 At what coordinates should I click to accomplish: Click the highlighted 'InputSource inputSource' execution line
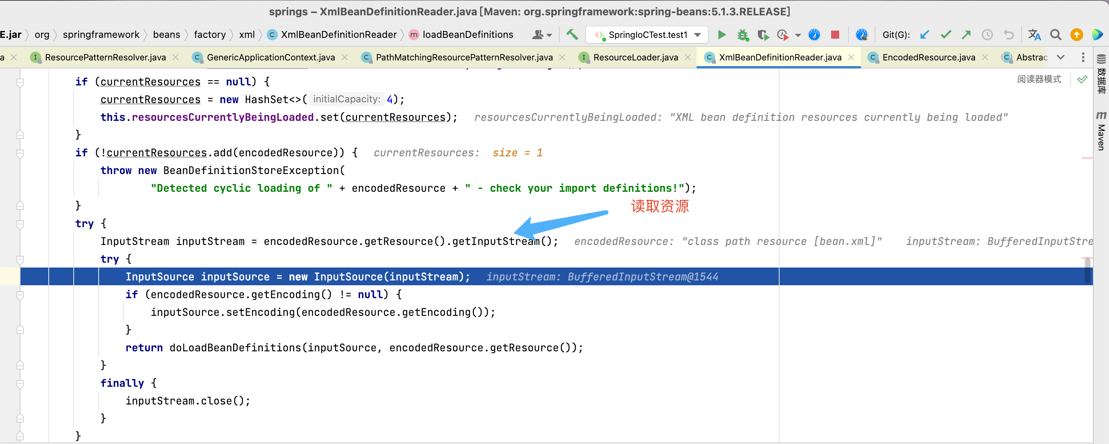[x=556, y=276]
